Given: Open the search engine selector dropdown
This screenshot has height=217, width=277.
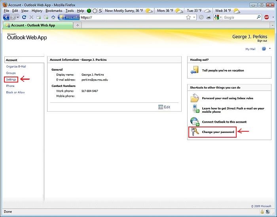Looking at the screenshot, I should pyautogui.click(x=221, y=17).
